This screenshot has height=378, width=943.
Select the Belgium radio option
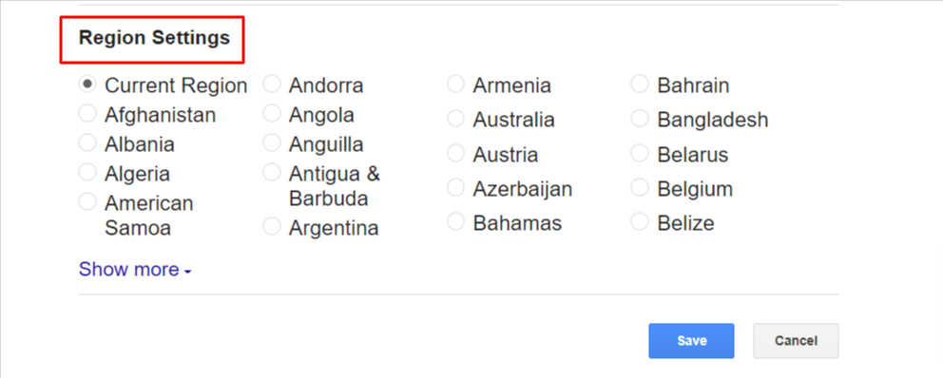pos(640,188)
